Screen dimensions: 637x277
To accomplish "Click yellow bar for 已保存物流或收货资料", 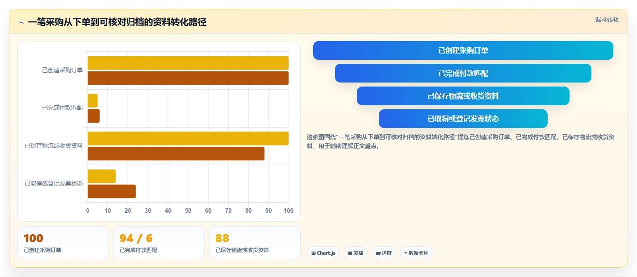I will coord(188,138).
